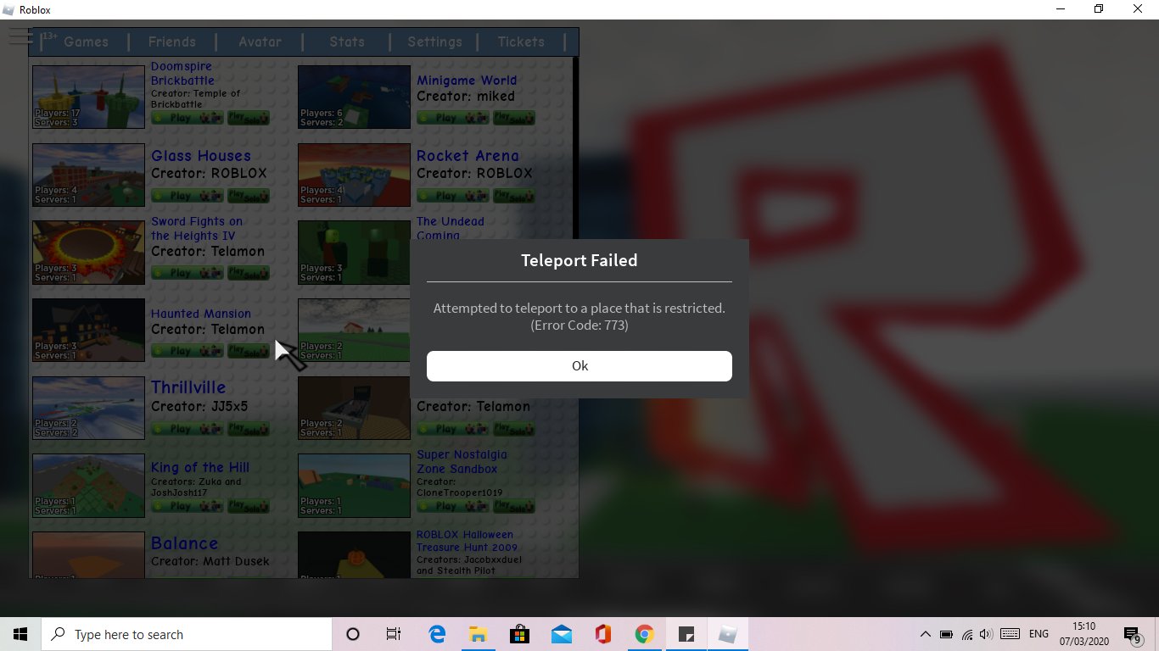Open the Avatar tab

pos(260,42)
